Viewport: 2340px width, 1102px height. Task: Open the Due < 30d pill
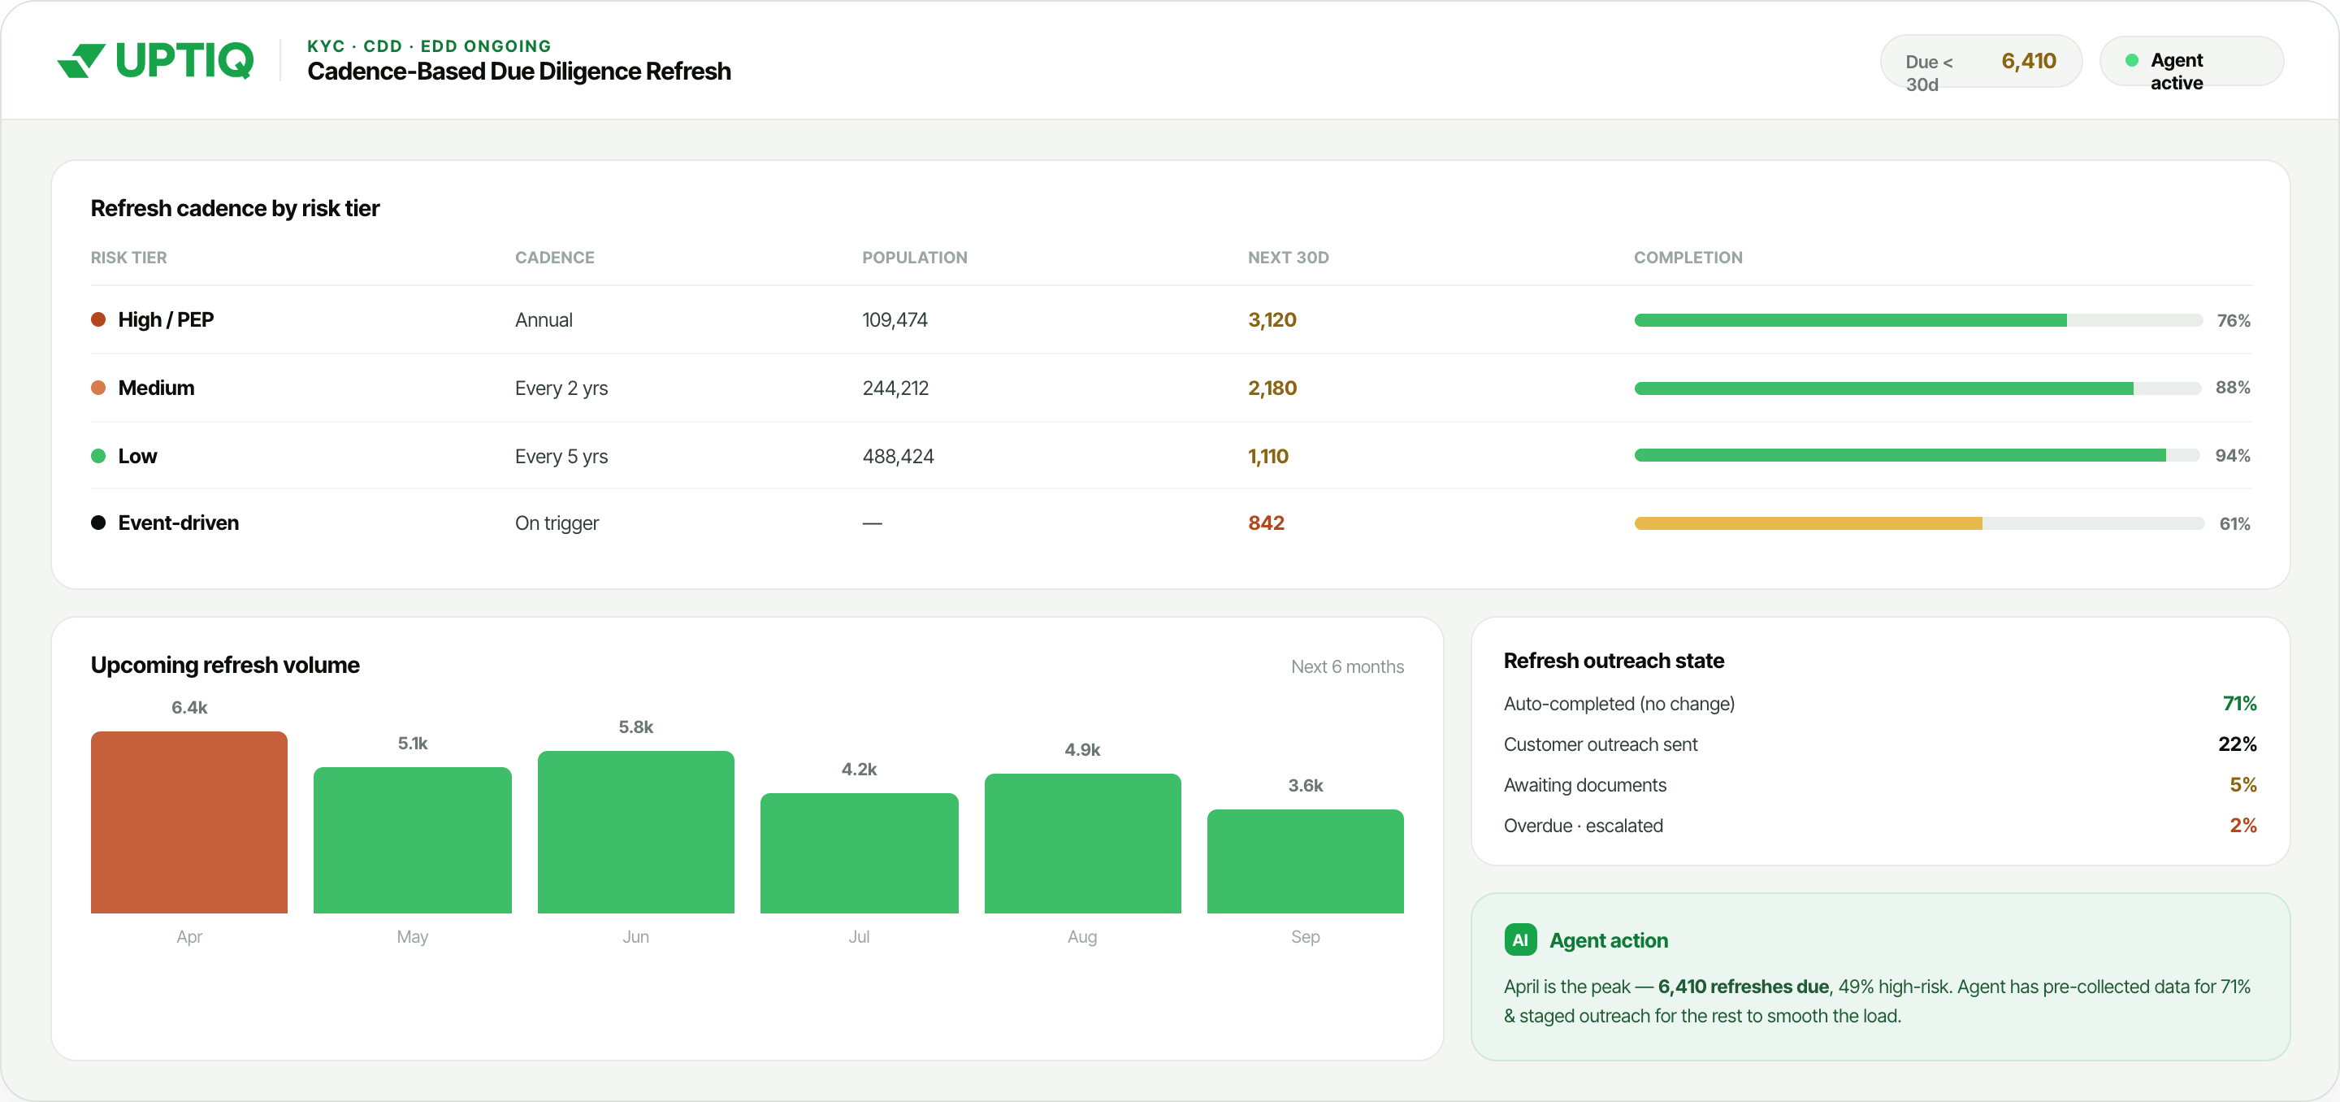coord(1980,61)
